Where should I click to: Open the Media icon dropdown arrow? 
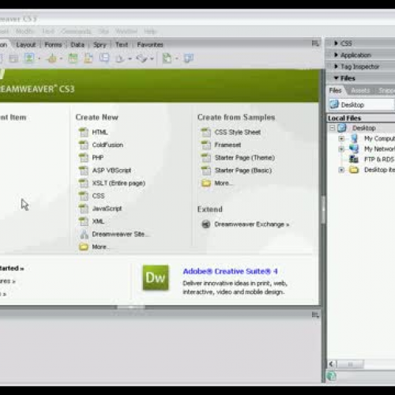(61, 58)
